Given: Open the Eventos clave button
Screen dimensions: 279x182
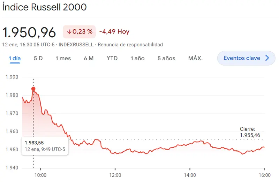Looking at the screenshot, I should [242, 58].
